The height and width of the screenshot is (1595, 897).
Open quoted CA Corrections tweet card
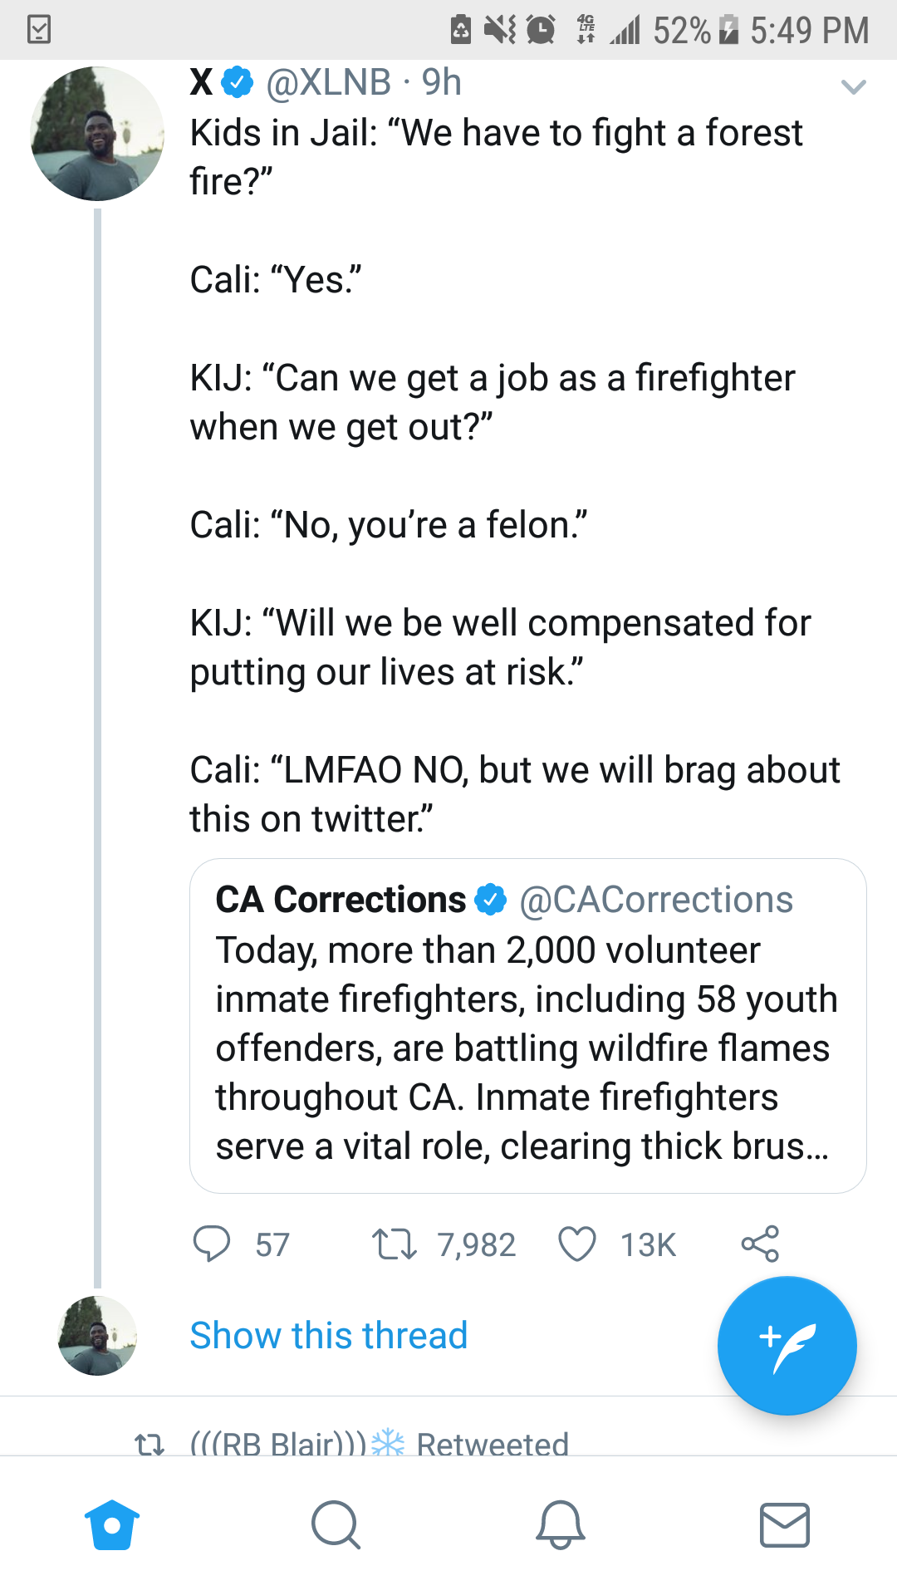coord(527,1047)
